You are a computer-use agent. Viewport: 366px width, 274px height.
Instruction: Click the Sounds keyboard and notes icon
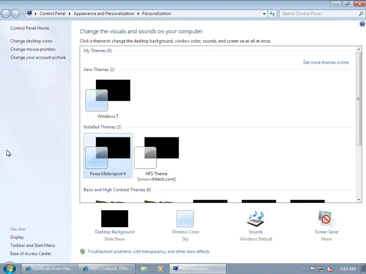(256, 219)
